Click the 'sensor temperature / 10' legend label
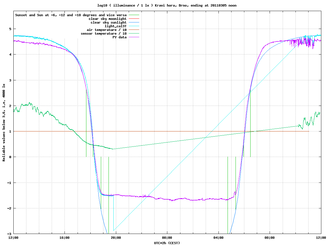The width and height of the screenshot is (327, 245). pos(104,33)
